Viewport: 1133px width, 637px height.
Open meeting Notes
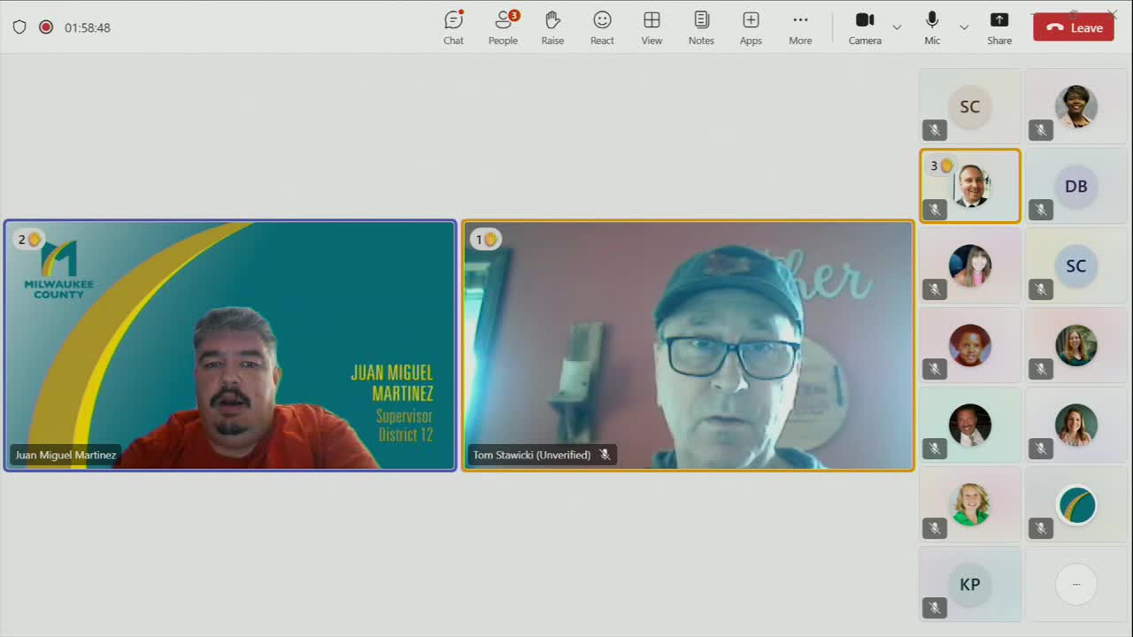point(701,27)
